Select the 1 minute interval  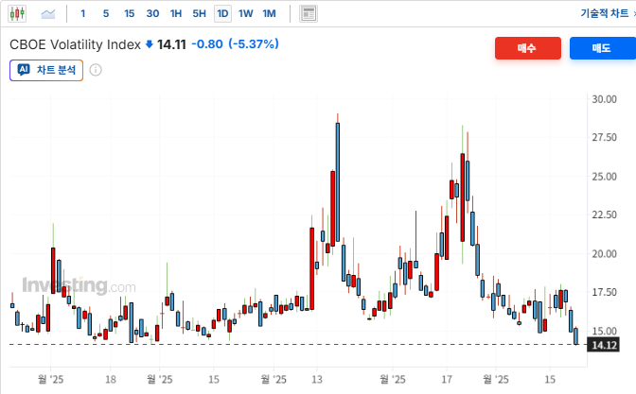(x=82, y=14)
